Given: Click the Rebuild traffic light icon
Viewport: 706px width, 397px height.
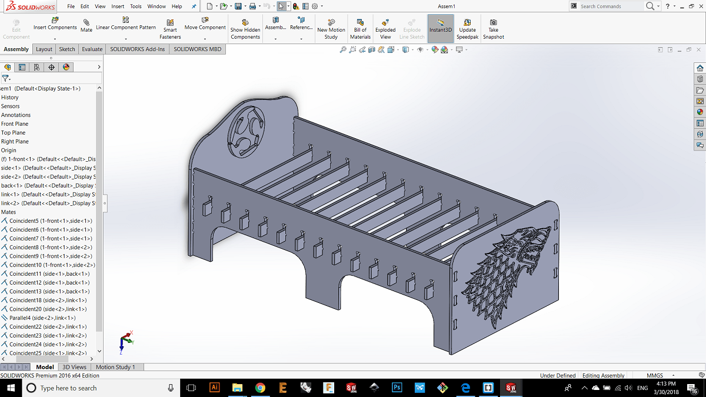Looking at the screenshot, I should [295, 6].
